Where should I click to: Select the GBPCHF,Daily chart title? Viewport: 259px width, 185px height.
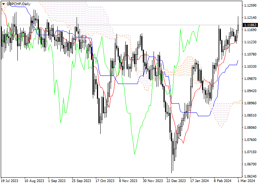click(x=18, y=4)
